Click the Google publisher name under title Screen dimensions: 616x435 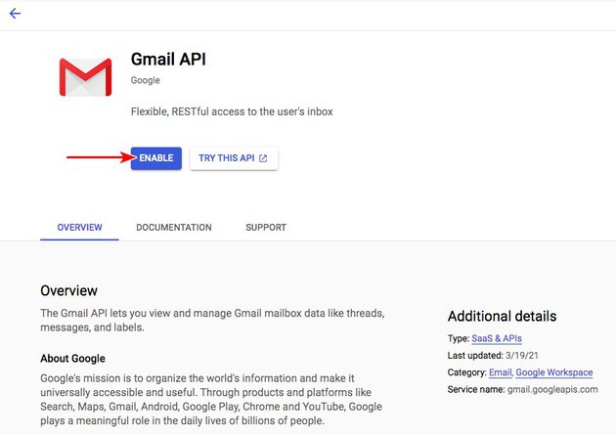[146, 80]
